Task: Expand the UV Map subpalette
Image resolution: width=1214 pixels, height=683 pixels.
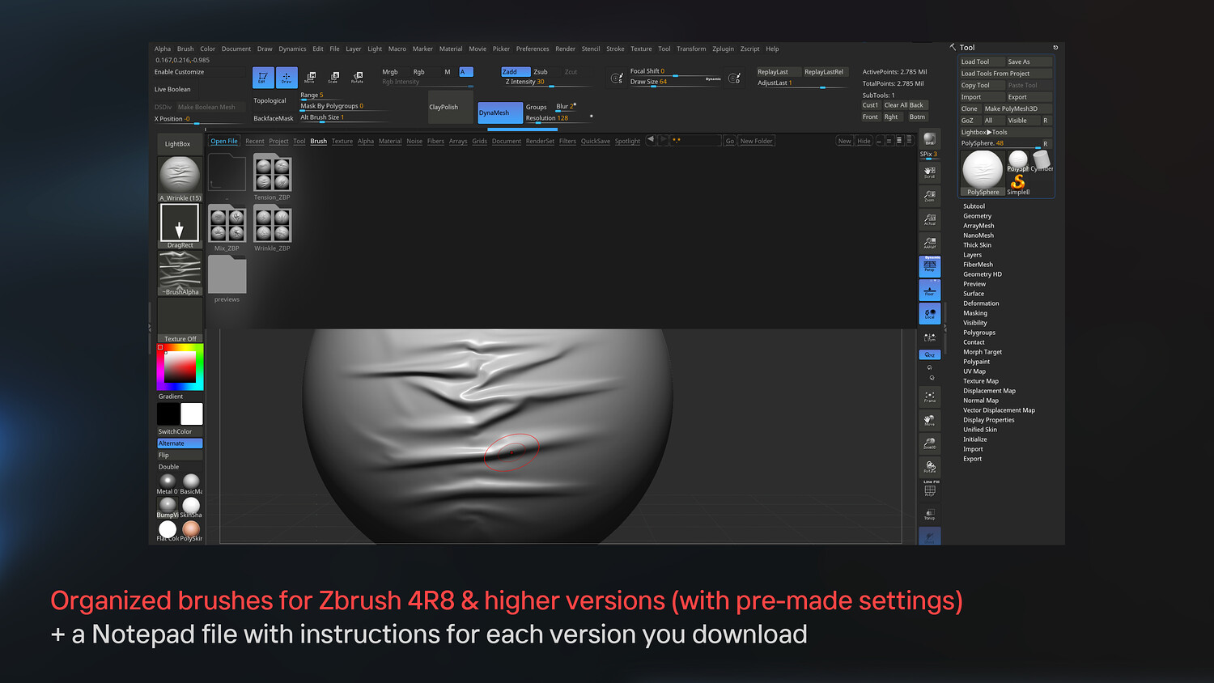Action: 974,371
